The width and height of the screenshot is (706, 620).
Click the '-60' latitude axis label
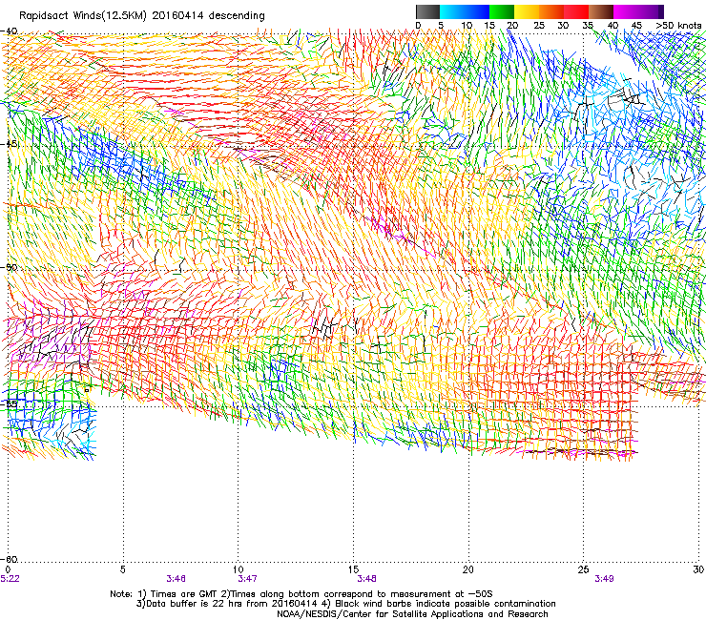9,559
